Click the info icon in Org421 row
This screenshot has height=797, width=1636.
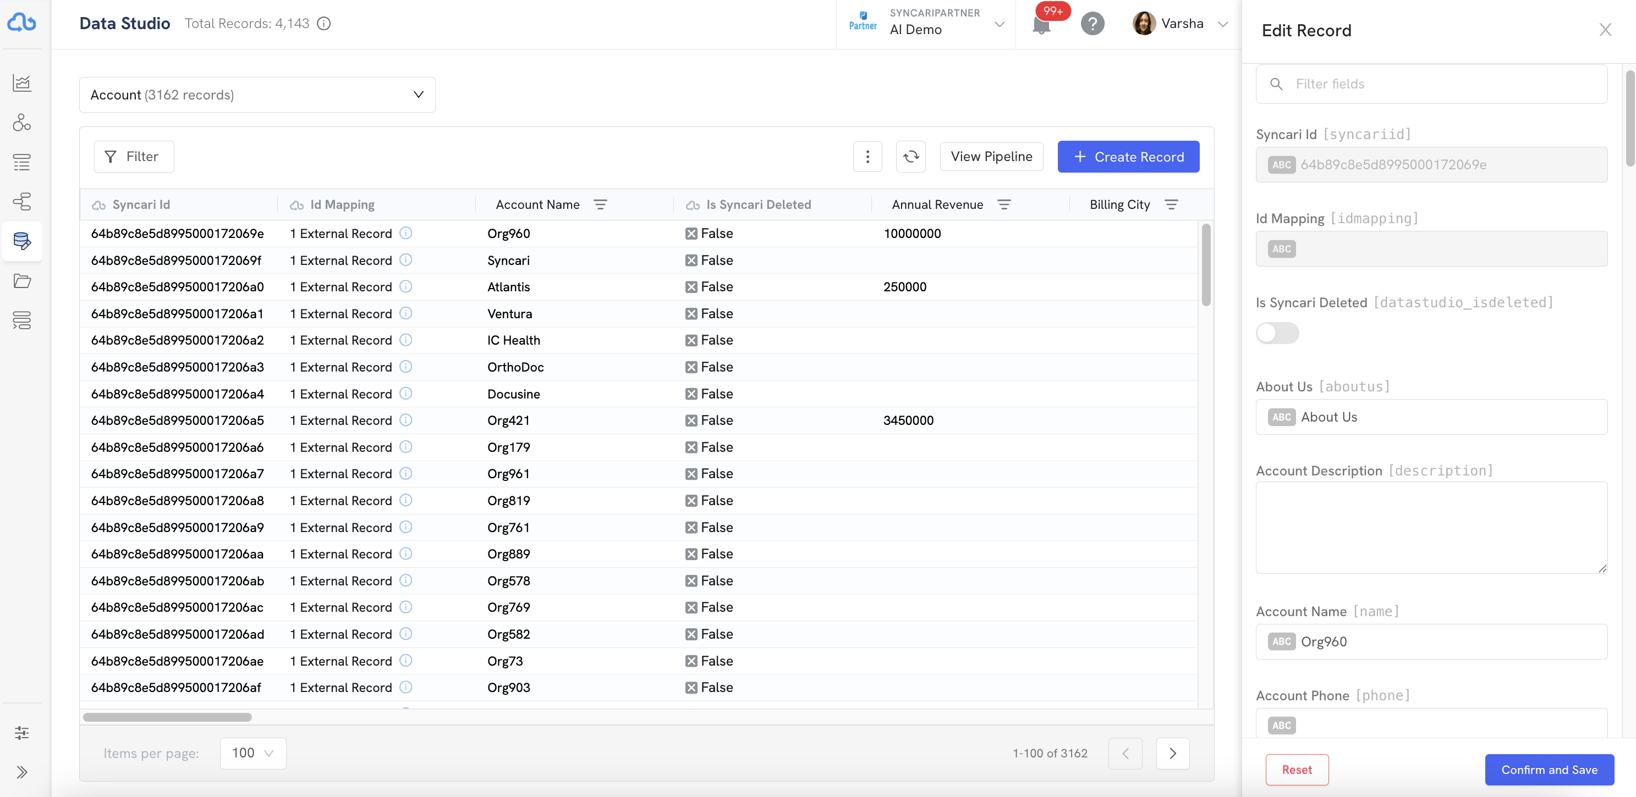(x=406, y=420)
